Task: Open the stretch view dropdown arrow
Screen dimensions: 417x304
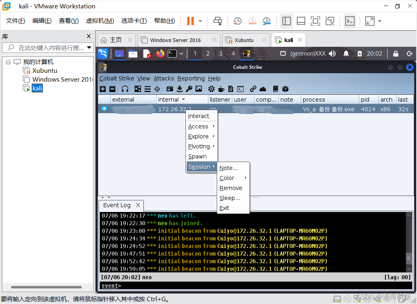Action: click(380, 21)
